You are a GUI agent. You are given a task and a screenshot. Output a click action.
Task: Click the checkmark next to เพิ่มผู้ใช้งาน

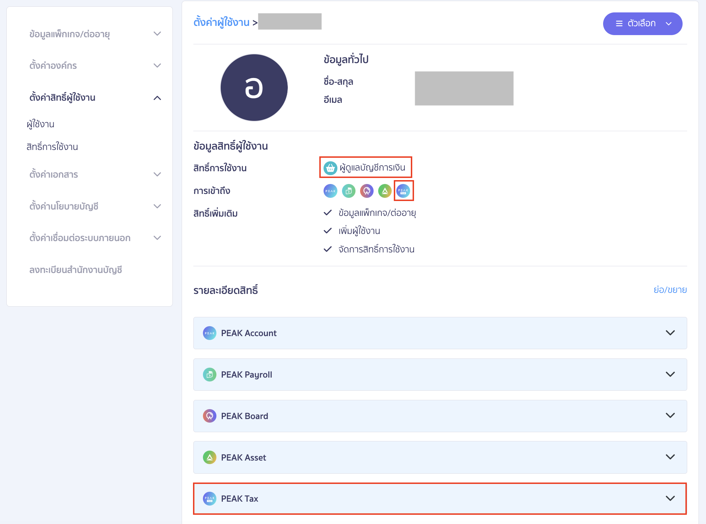328,231
